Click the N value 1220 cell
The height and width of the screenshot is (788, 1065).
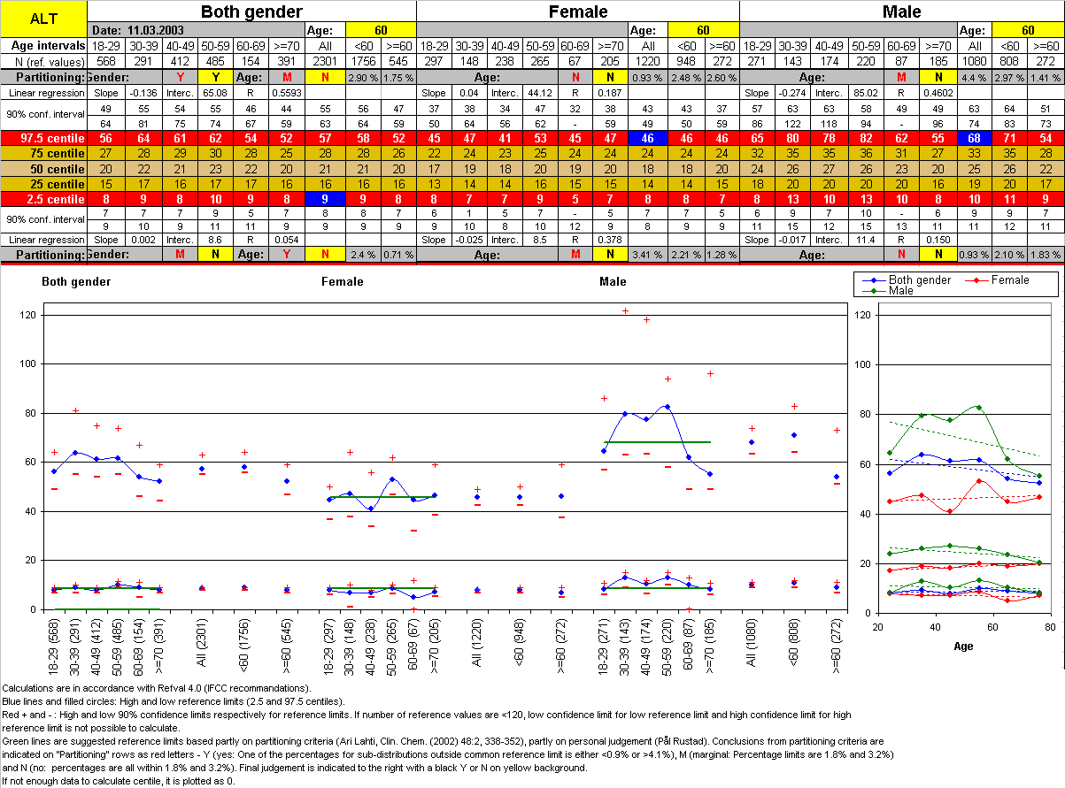[x=648, y=62]
